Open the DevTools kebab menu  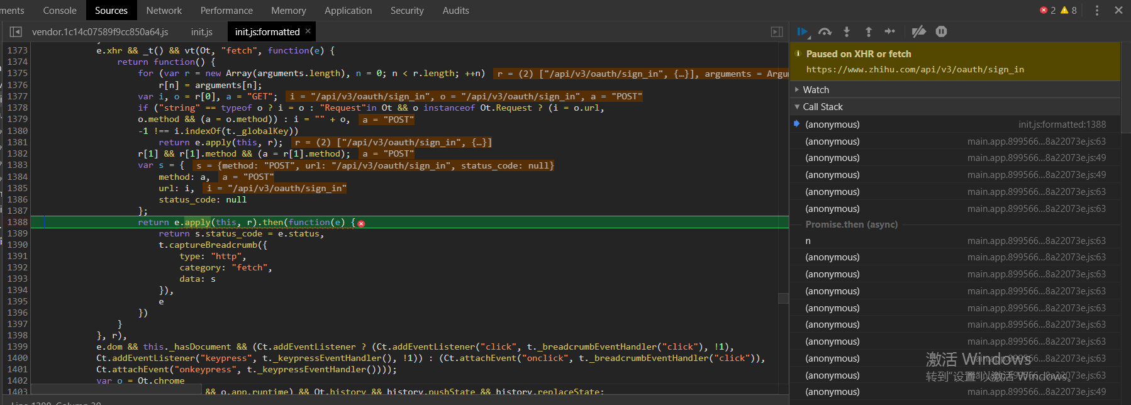click(1097, 10)
